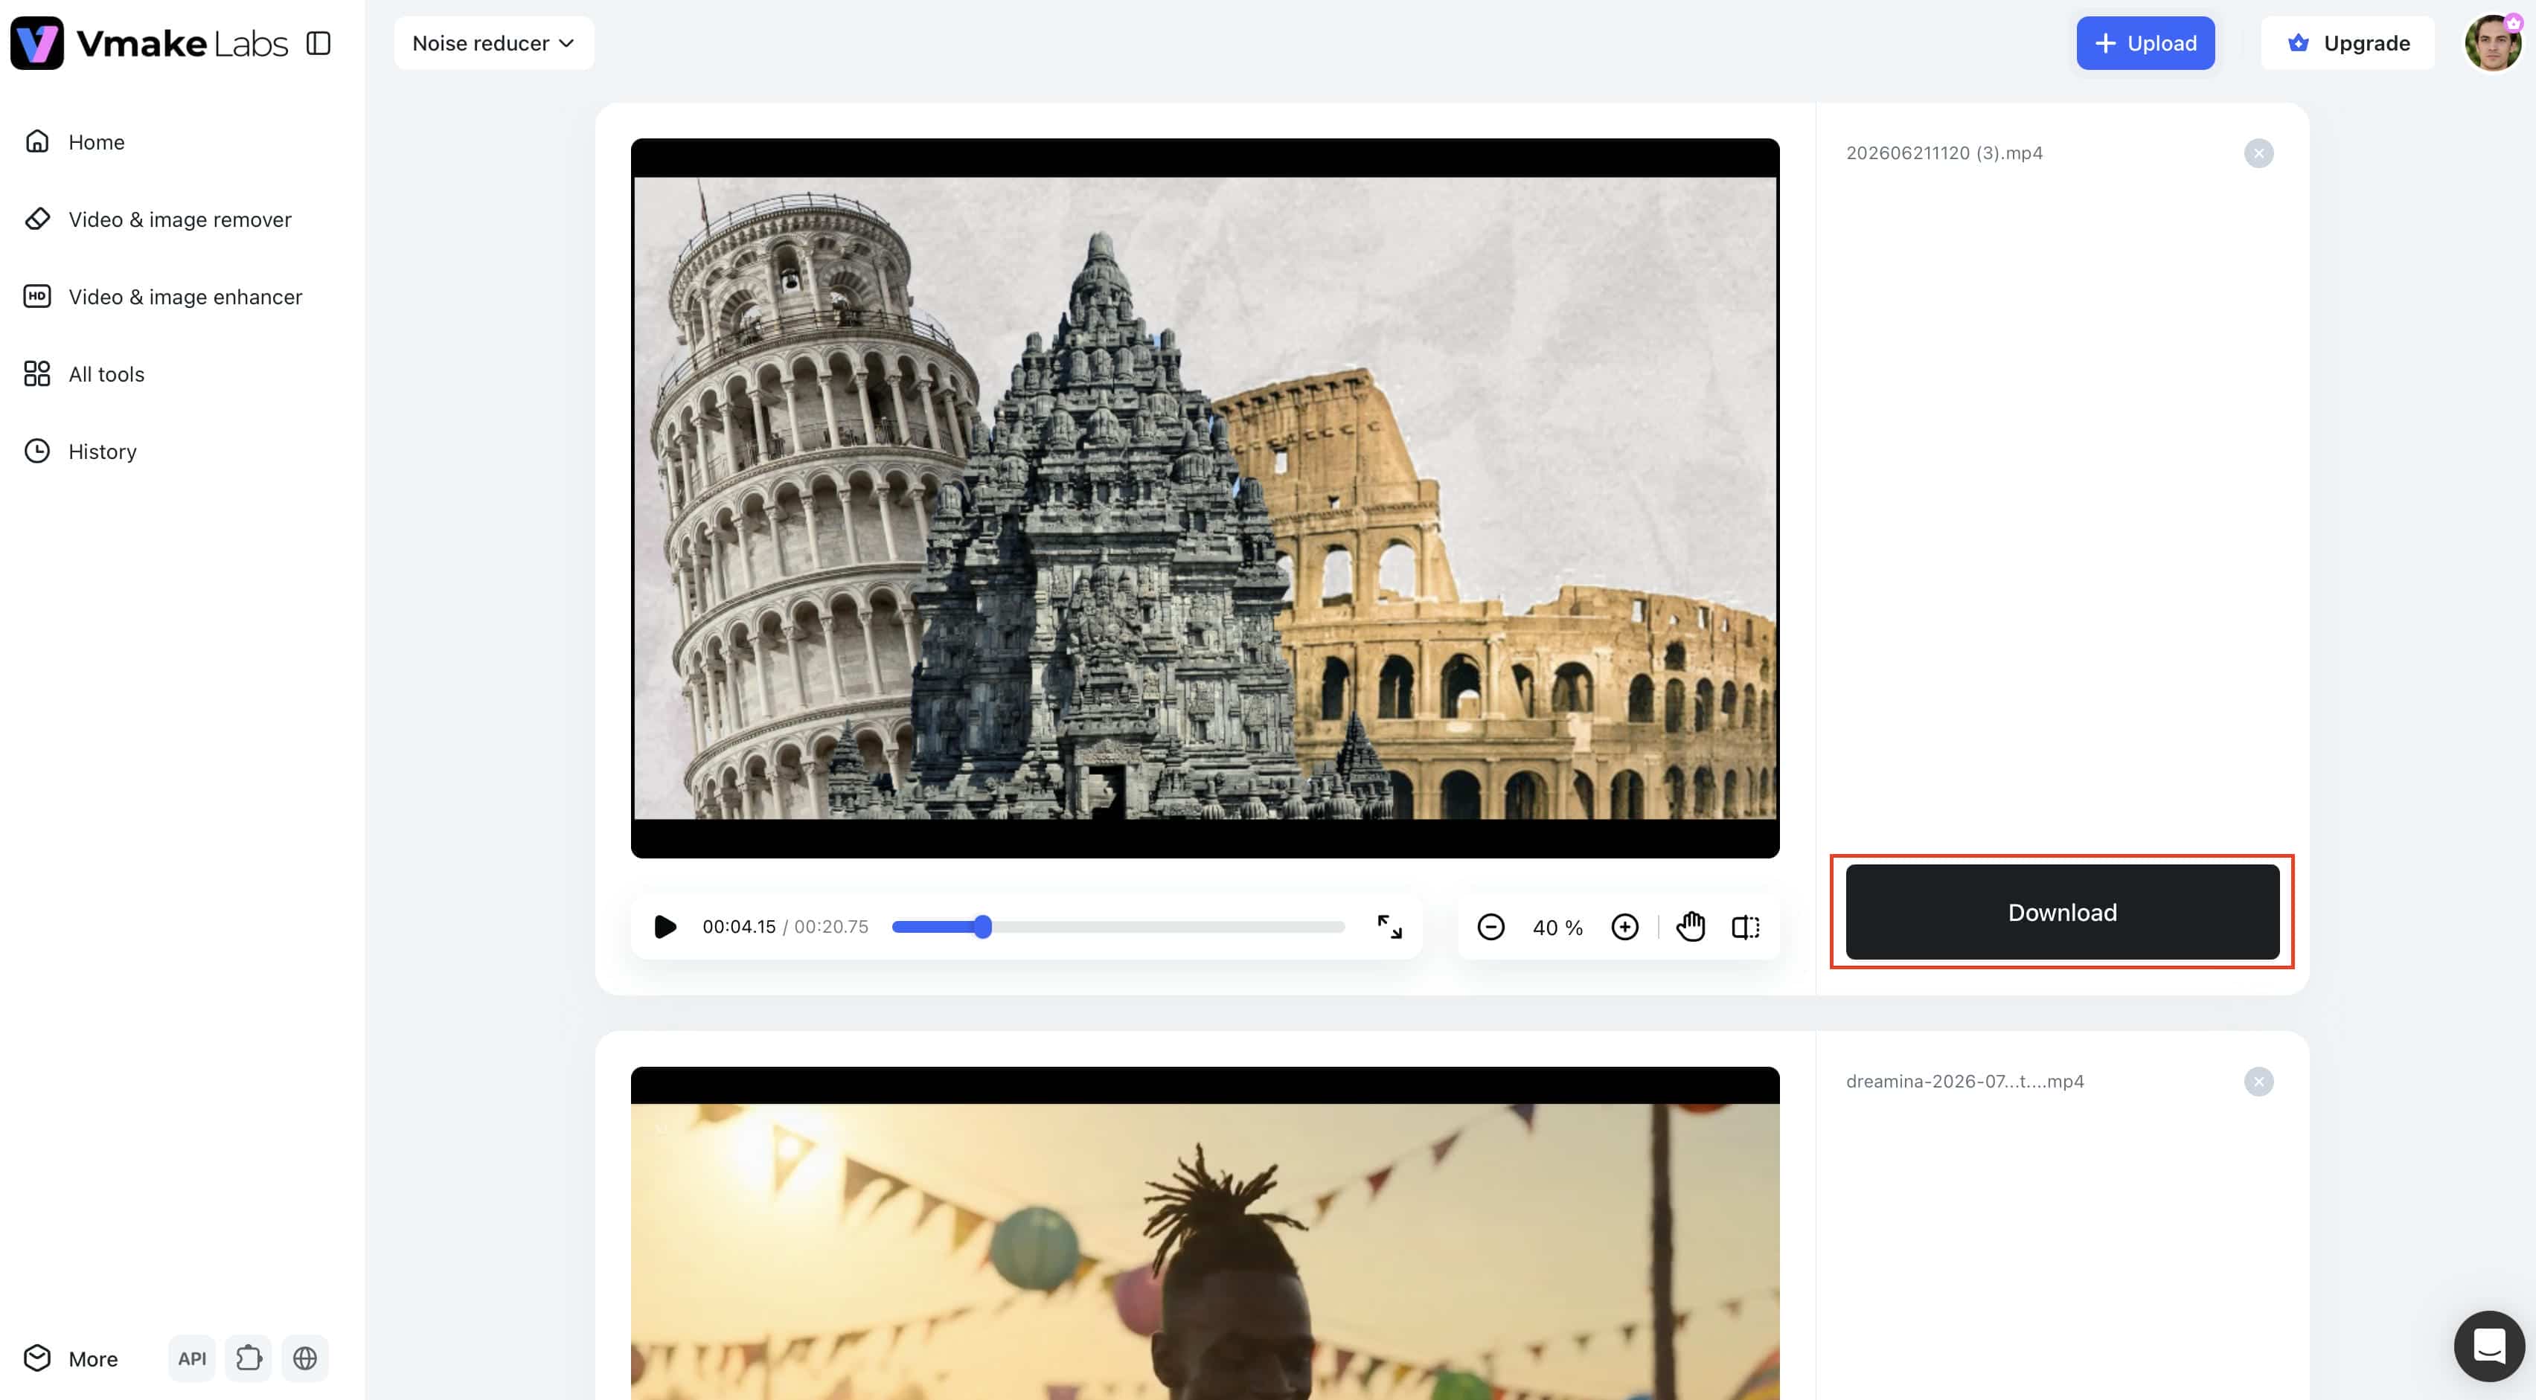This screenshot has height=1400, width=2536.
Task: Open Video & image enhancer
Action: [185, 297]
